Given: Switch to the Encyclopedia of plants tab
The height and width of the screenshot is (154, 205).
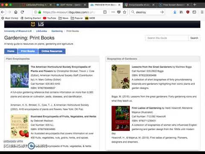Looking at the screenshot, I should (140, 5).
